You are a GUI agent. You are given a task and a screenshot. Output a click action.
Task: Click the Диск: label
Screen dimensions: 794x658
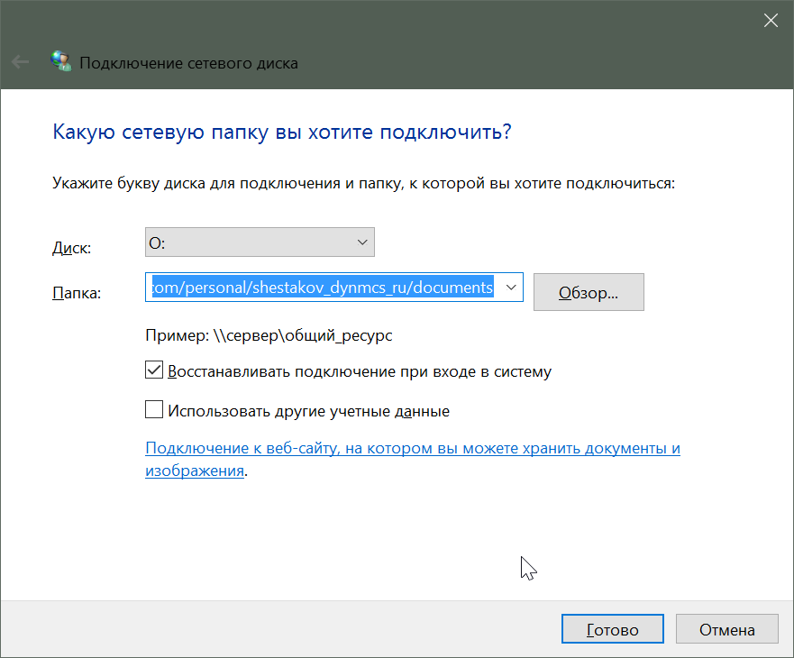click(x=71, y=248)
